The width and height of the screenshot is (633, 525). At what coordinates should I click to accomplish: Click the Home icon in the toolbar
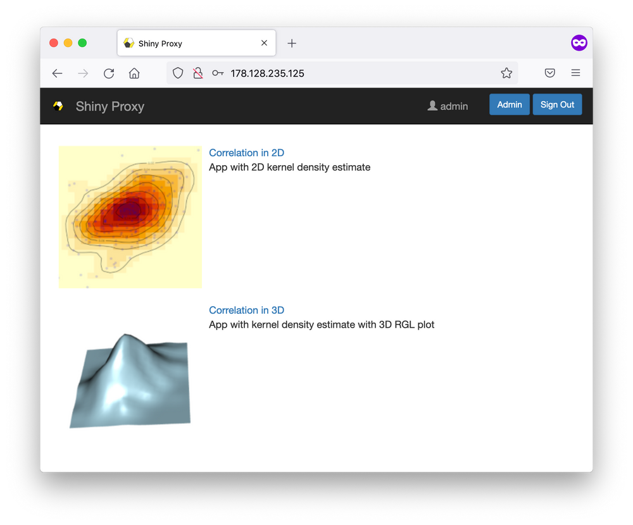tap(134, 73)
